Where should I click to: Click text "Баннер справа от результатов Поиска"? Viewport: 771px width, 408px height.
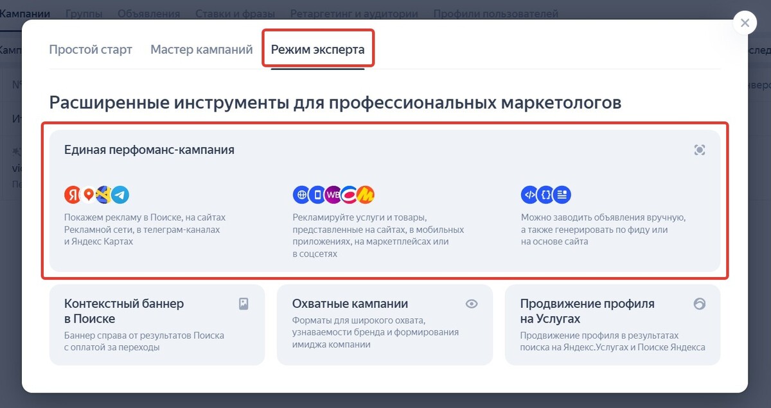[x=145, y=335]
